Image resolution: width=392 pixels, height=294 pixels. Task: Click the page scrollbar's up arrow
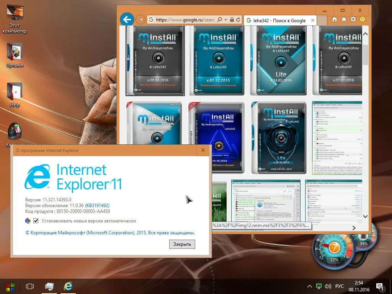(365, 34)
